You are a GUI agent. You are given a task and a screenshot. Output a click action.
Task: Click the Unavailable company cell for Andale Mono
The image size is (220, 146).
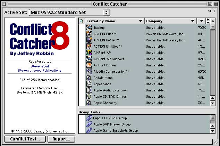[x=155, y=78]
